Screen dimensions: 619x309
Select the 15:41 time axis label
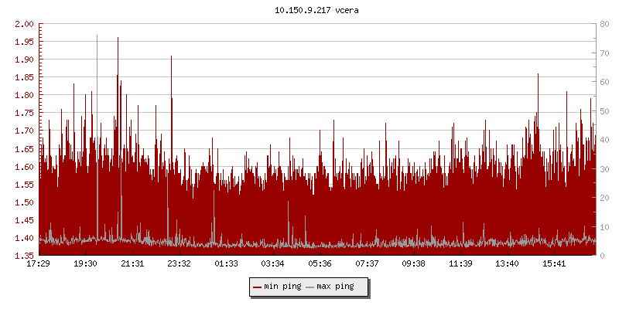[554, 263]
